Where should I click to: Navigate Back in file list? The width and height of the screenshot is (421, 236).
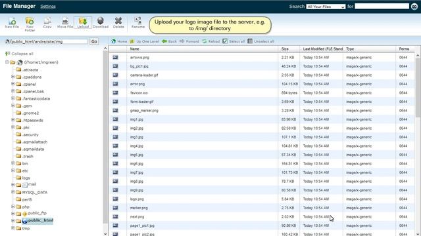(x=169, y=41)
